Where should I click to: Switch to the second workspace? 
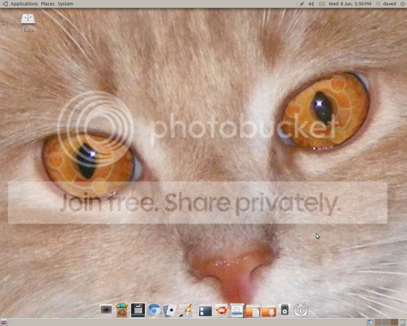click(x=378, y=322)
